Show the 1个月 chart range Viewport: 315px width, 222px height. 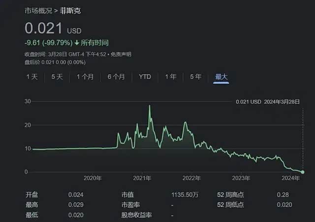click(86, 77)
